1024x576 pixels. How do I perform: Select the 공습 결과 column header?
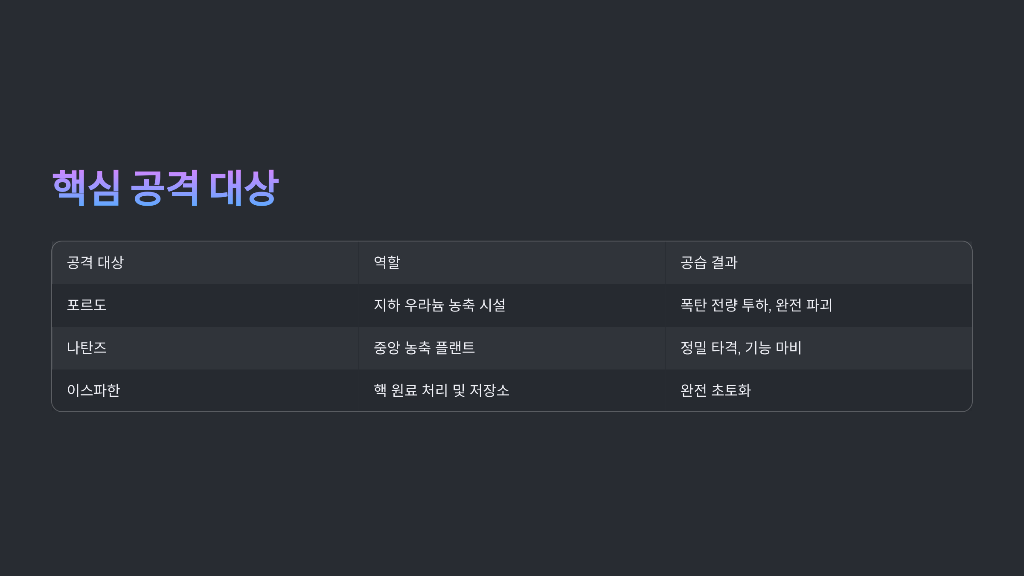point(819,263)
